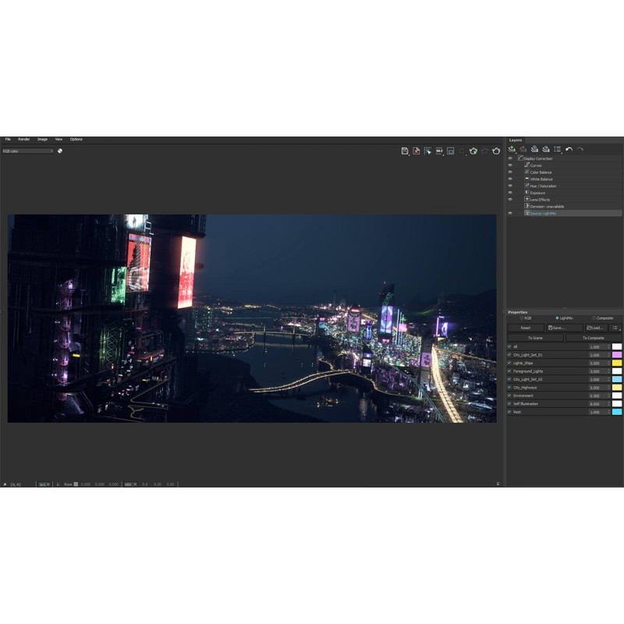Activate the Region render icon
Screen dimensions: 624x624
427,151
